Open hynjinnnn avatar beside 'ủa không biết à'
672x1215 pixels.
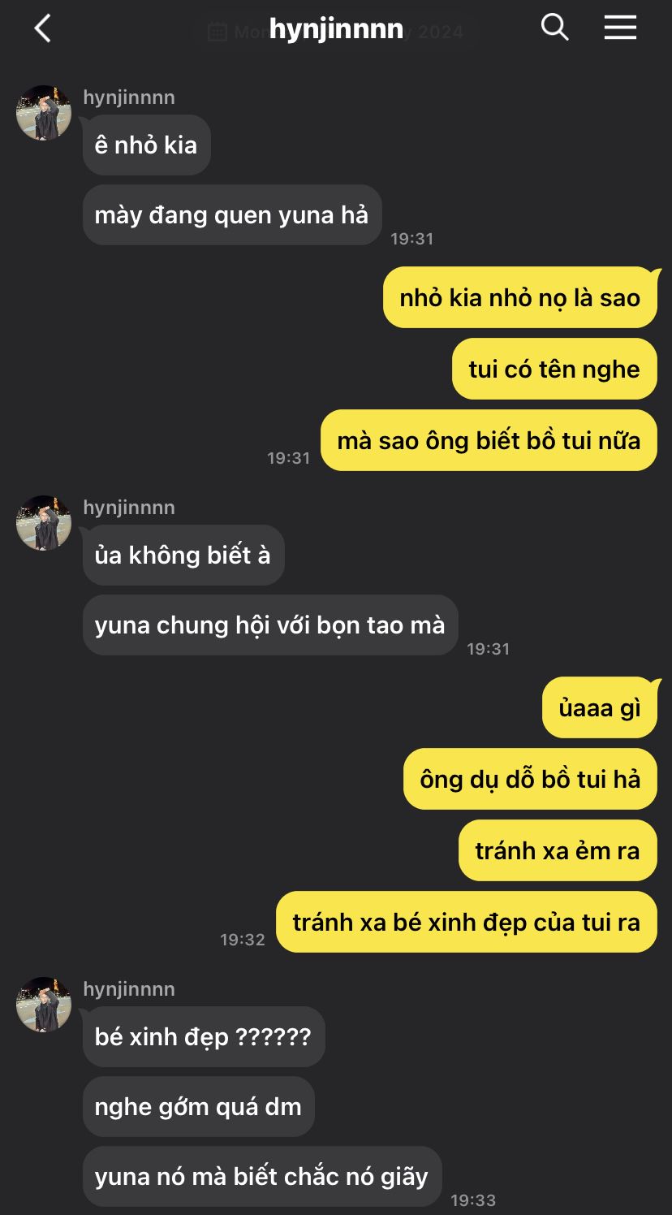click(44, 523)
